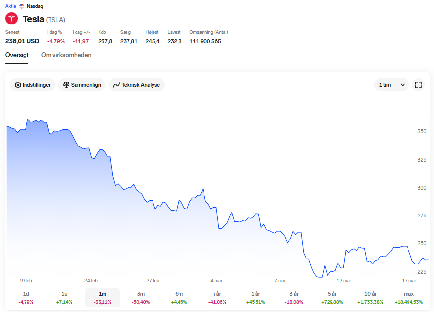Select the 1d time range
Screen dimensions: 434x312
click(x=26, y=298)
